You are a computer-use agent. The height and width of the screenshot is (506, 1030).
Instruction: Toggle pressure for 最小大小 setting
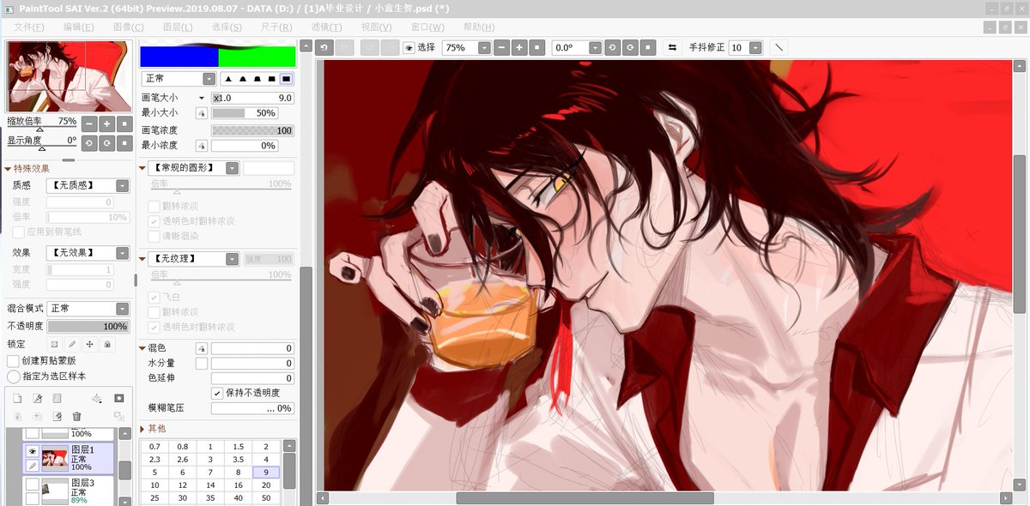202,113
